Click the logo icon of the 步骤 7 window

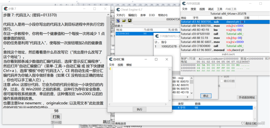[x=6, y=9]
